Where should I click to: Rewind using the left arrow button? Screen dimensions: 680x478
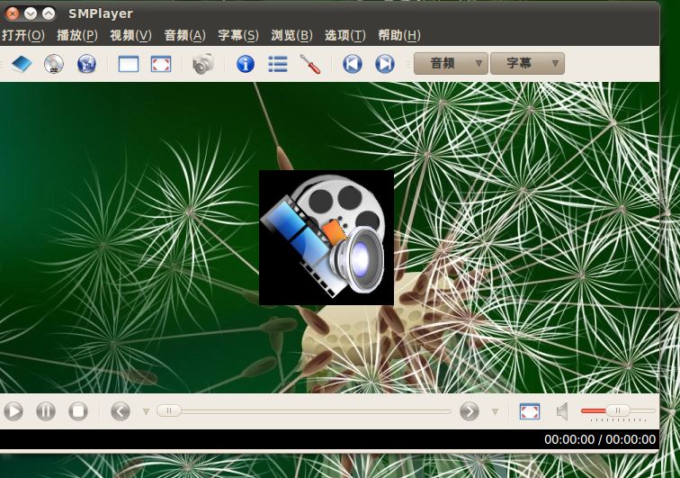tap(121, 411)
